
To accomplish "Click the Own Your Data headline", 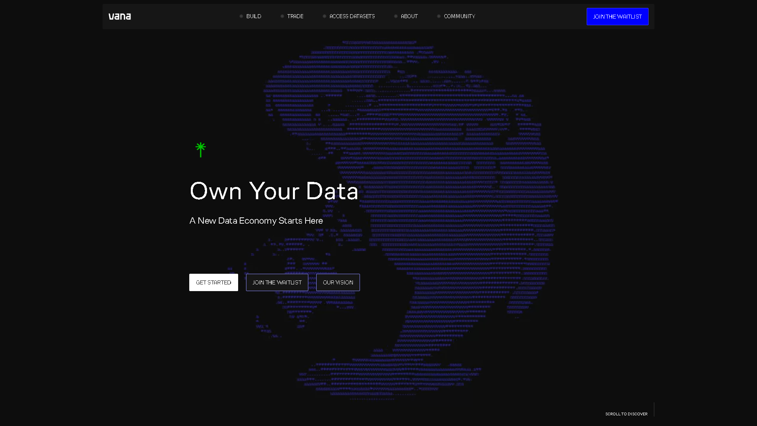I will point(274,191).
